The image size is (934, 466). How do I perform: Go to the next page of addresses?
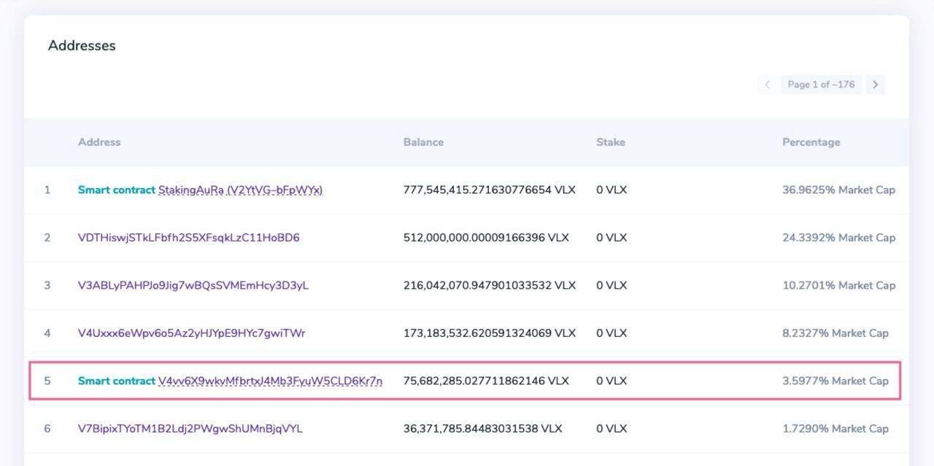tap(875, 85)
